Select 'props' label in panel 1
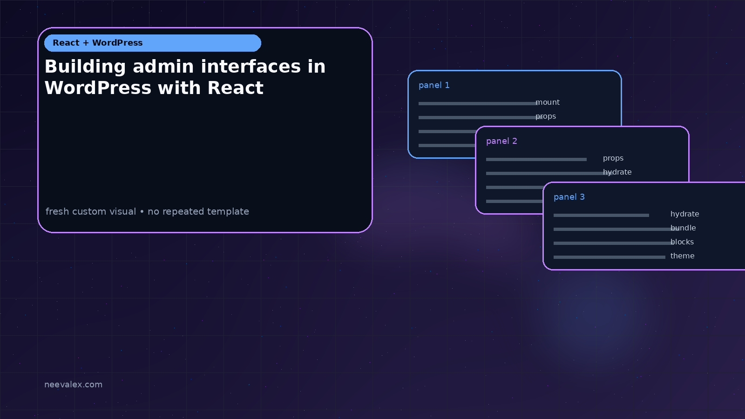This screenshot has width=745, height=419. (x=546, y=116)
